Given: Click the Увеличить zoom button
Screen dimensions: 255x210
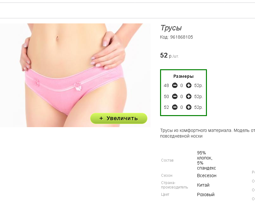Looking at the screenshot, I should 119,118.
